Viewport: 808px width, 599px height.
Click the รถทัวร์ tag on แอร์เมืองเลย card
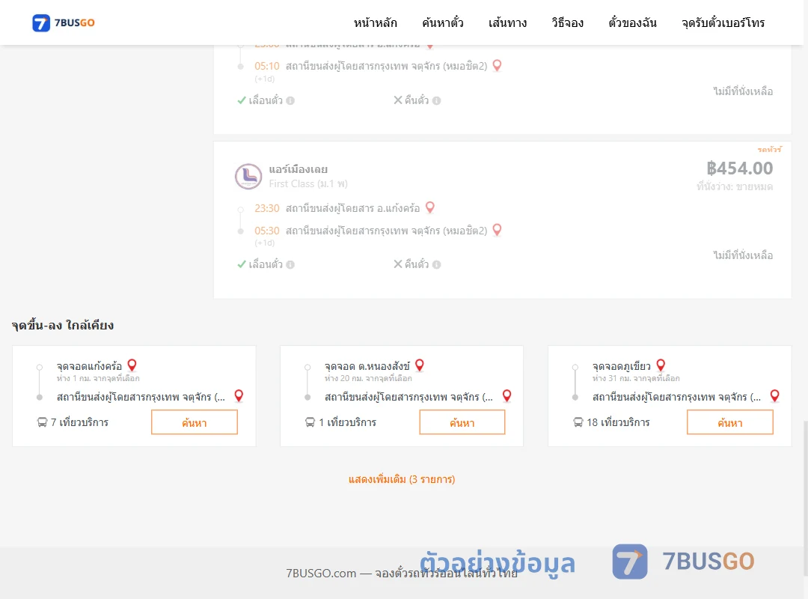(769, 150)
